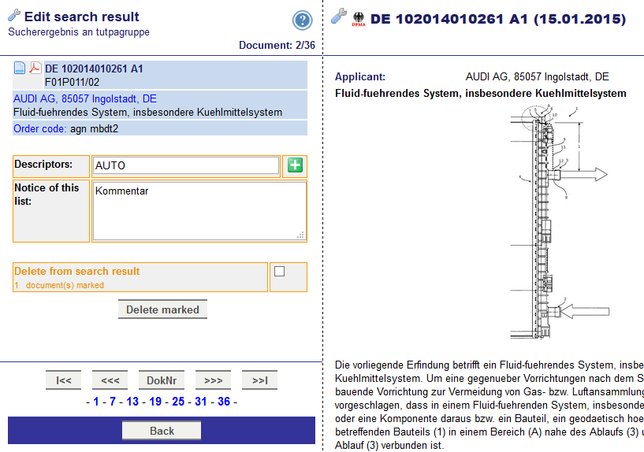Click the Delete marked button
Viewport: 644px width, 452px height.
pyautogui.click(x=162, y=309)
